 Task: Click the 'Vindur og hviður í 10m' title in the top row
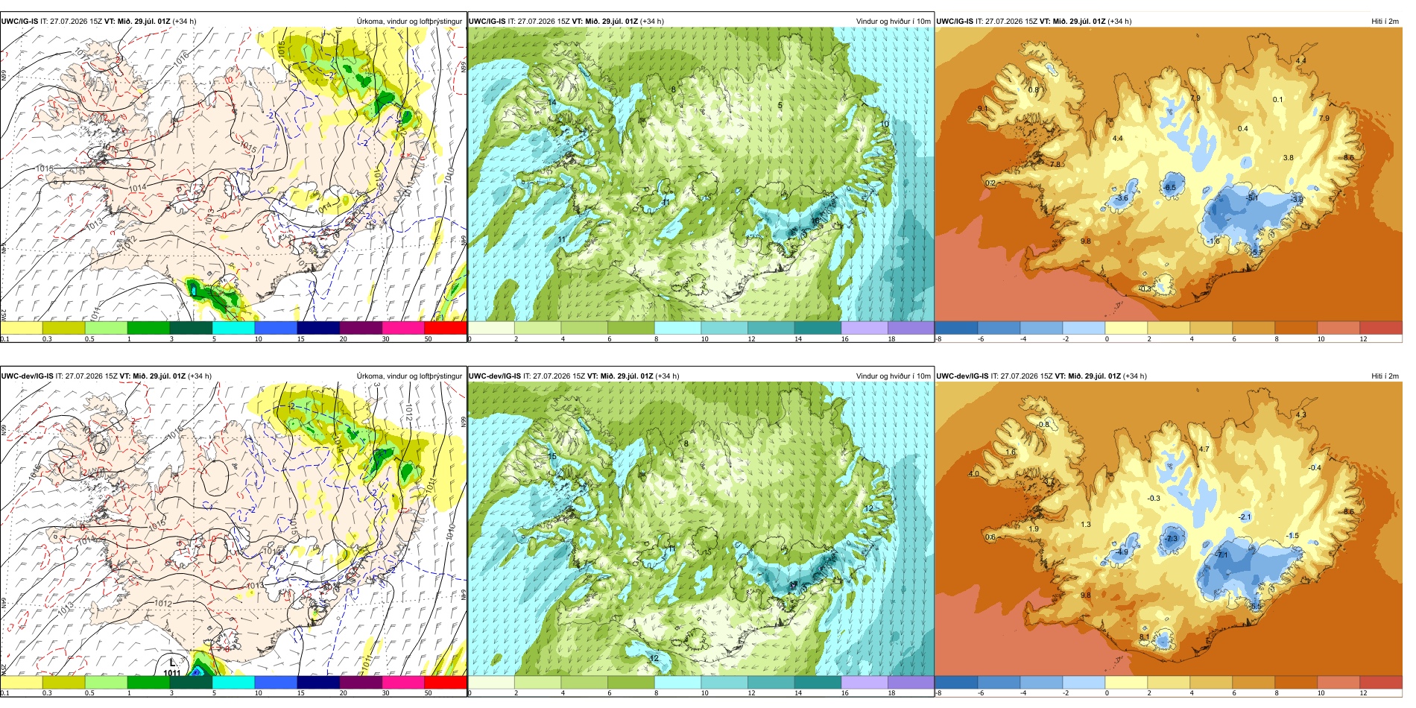coord(893,22)
